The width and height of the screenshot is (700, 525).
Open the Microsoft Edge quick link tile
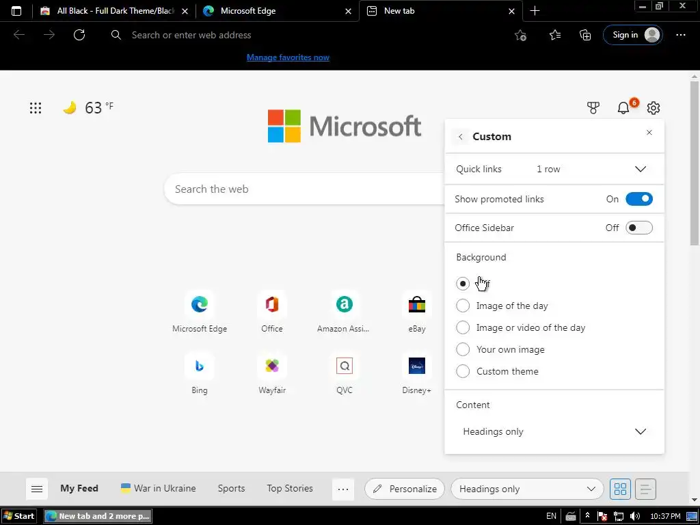tap(200, 312)
